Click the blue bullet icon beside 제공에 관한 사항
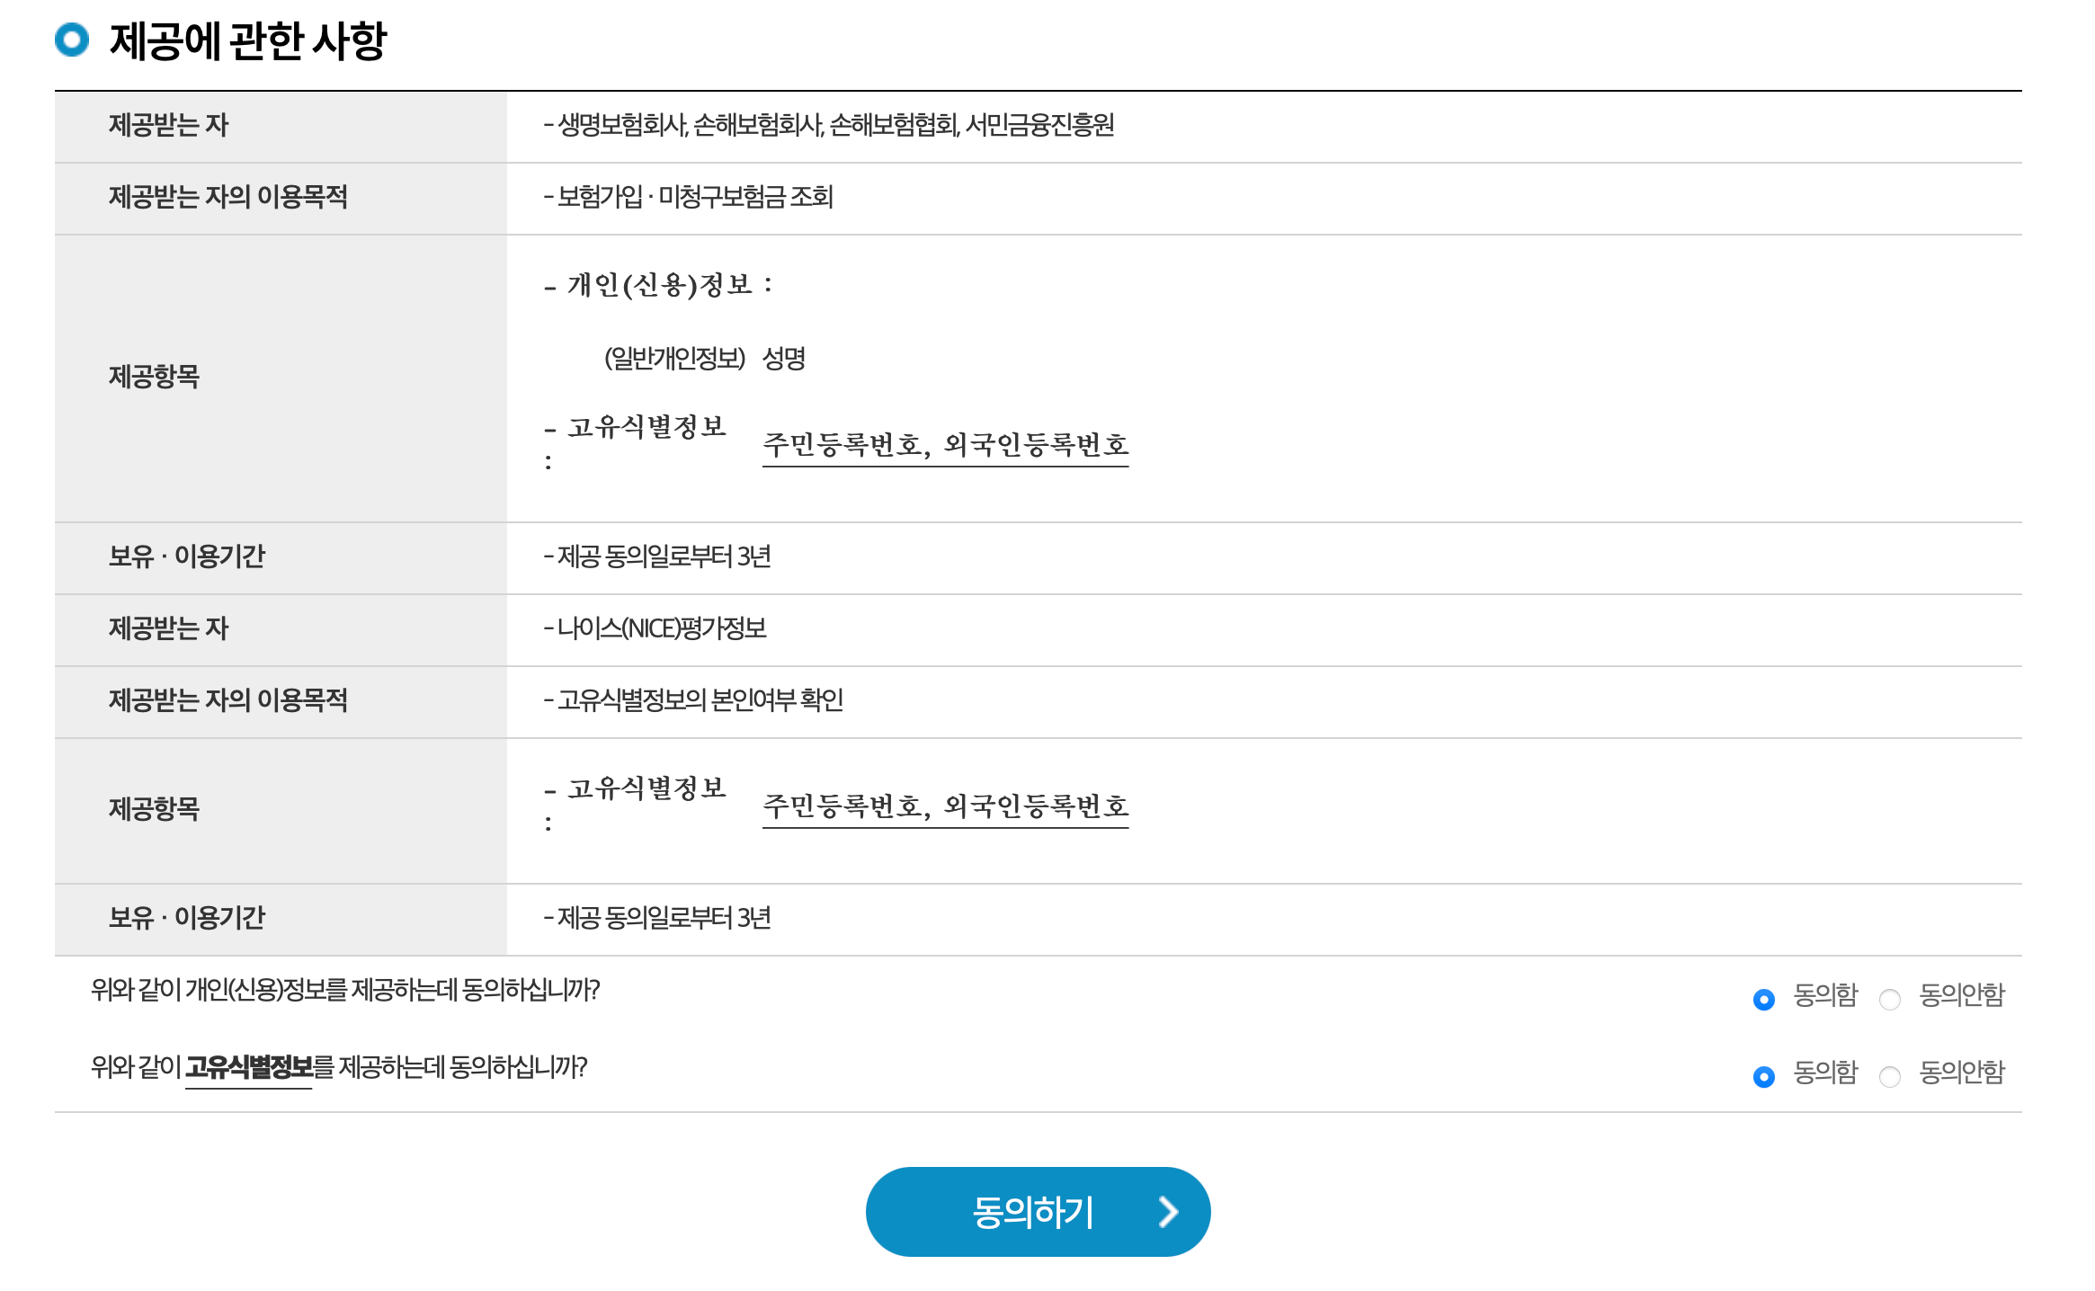 click(x=72, y=38)
